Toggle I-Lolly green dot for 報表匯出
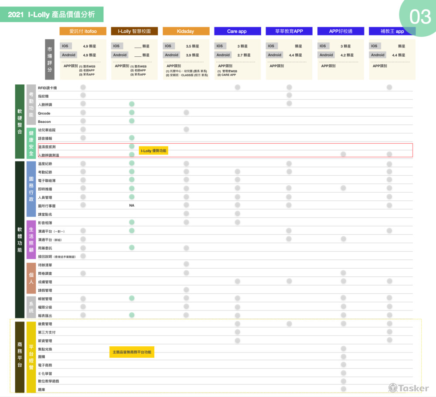 (132, 315)
